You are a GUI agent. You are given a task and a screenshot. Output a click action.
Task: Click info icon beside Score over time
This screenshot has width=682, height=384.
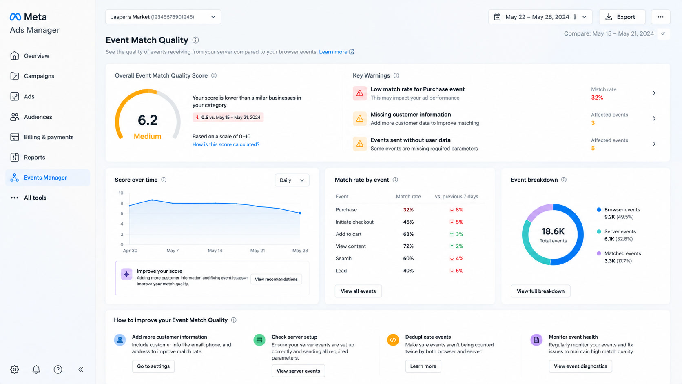click(x=164, y=180)
